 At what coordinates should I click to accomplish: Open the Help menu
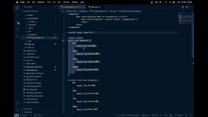point(82,2)
